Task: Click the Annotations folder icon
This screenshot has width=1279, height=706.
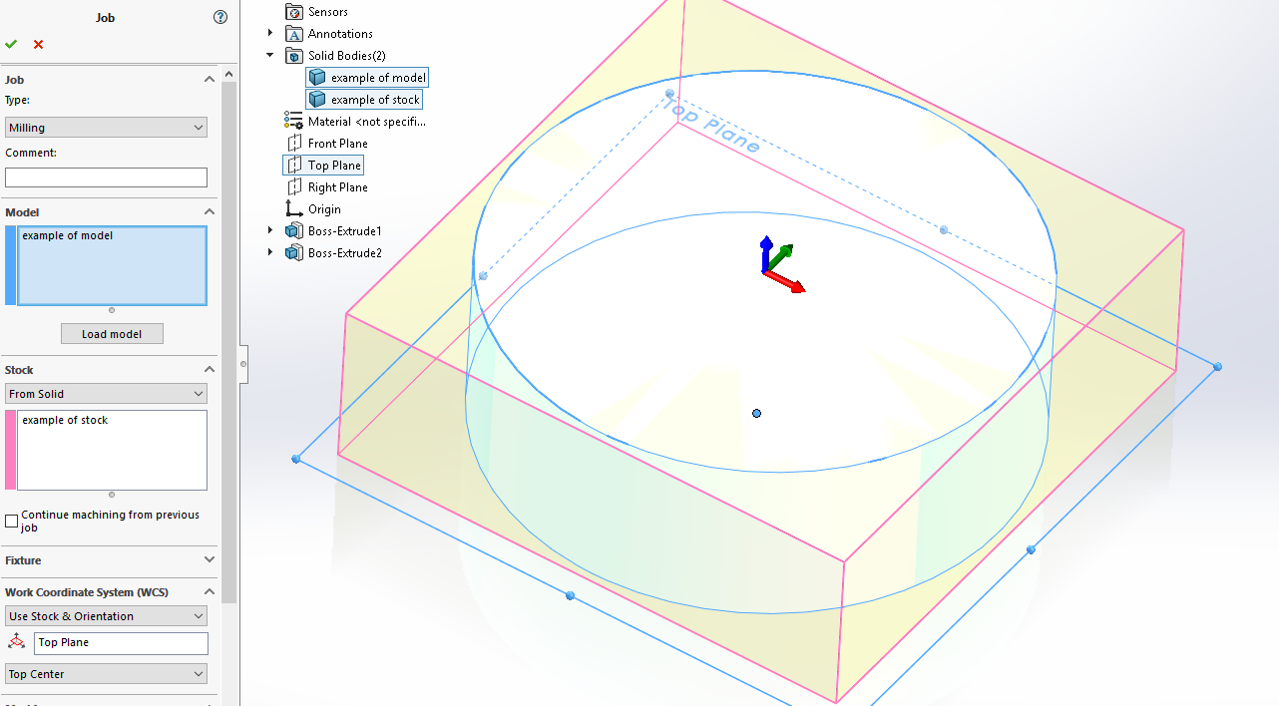Action: pos(294,33)
